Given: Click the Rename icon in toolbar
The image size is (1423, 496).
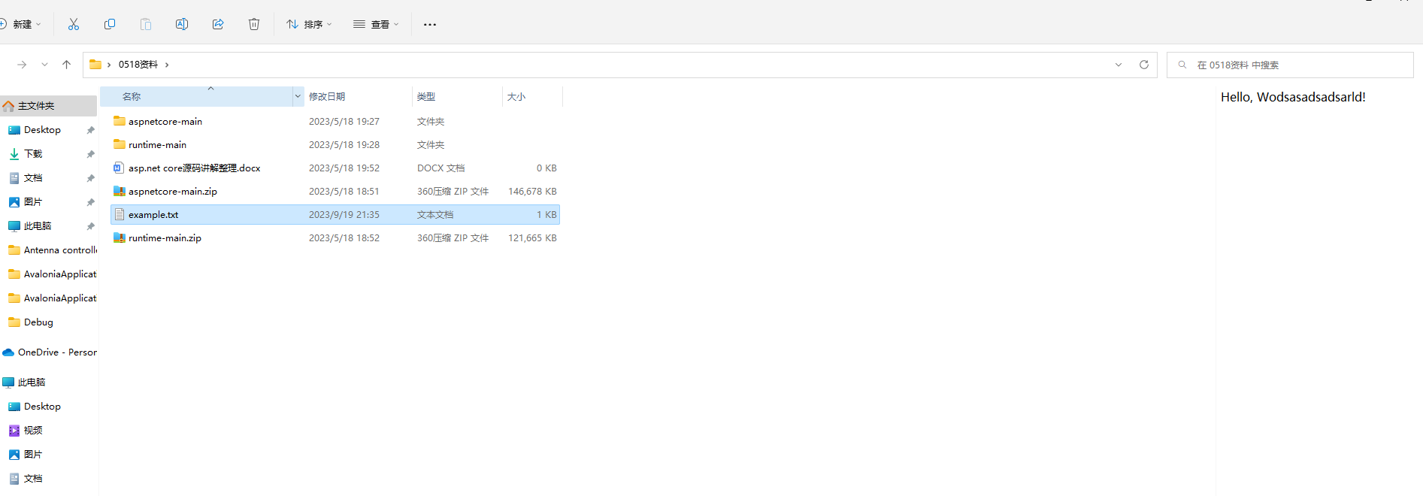Looking at the screenshot, I should 182,24.
